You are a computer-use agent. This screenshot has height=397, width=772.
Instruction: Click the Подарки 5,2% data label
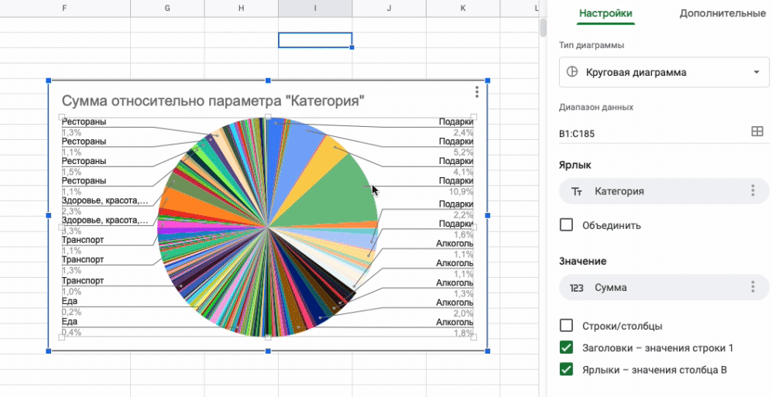click(456, 146)
